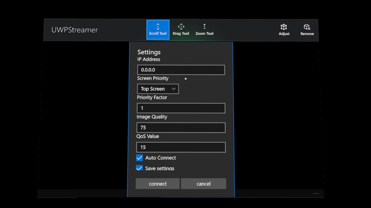Click the Image Quality value field

[x=181, y=127]
